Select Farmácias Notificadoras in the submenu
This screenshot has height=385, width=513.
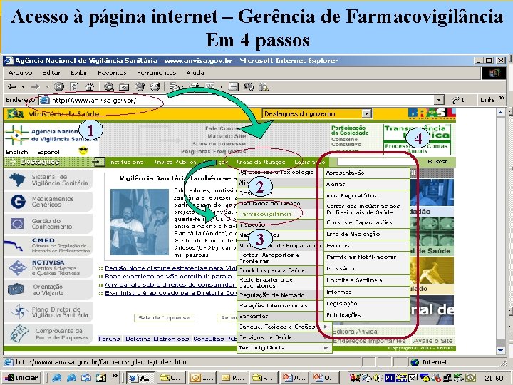(367, 257)
